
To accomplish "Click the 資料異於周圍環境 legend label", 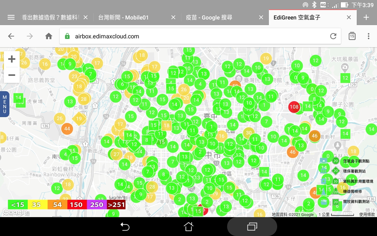I will (x=358, y=181).
